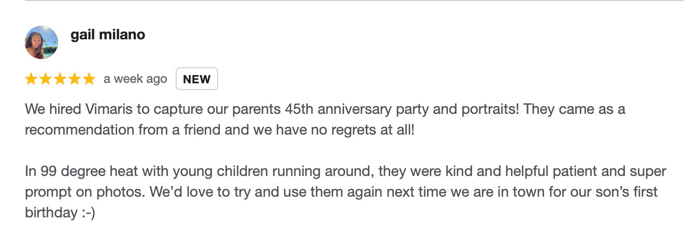Click the phrase "prompt on photos"

(x=82, y=192)
